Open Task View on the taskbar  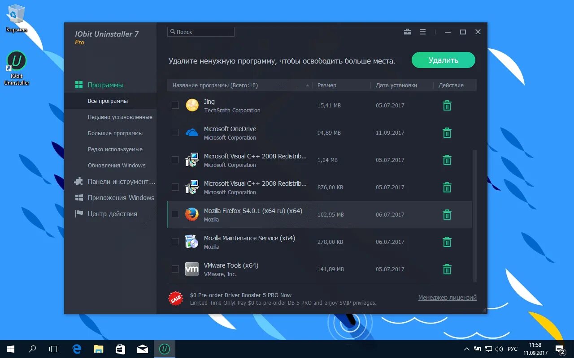coord(54,349)
